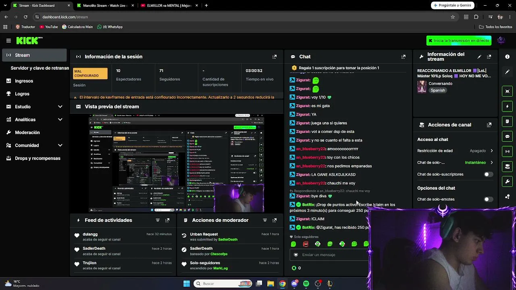Switch to the Manolito Stream browser tab
The image size is (516, 290).
click(105, 6)
